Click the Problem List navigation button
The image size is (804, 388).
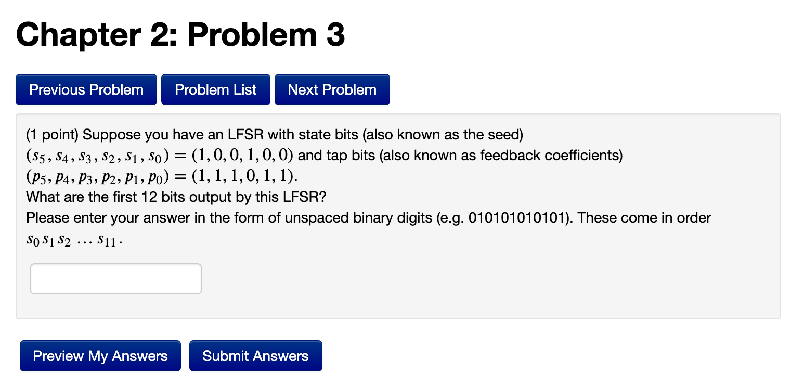pyautogui.click(x=215, y=89)
